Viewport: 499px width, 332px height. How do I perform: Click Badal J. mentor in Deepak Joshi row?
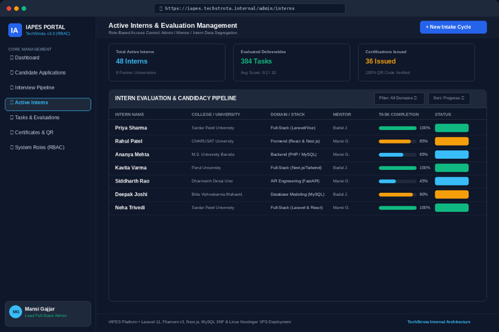click(340, 194)
